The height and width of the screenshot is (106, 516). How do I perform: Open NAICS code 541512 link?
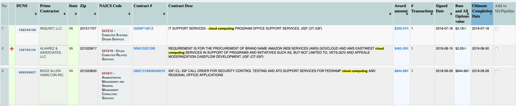click(x=107, y=31)
